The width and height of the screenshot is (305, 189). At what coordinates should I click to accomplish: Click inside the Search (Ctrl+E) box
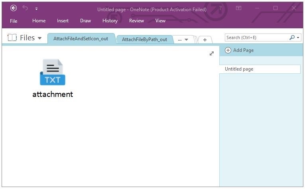(x=255, y=37)
